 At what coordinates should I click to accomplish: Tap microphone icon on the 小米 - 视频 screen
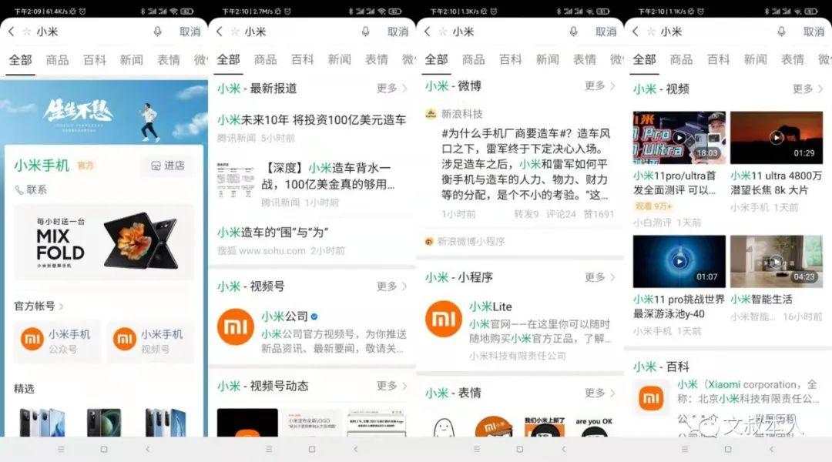(x=782, y=32)
